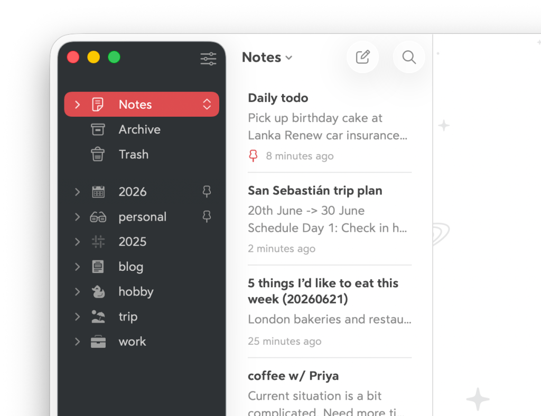Open the Notes up-down sort selector

pyautogui.click(x=207, y=105)
